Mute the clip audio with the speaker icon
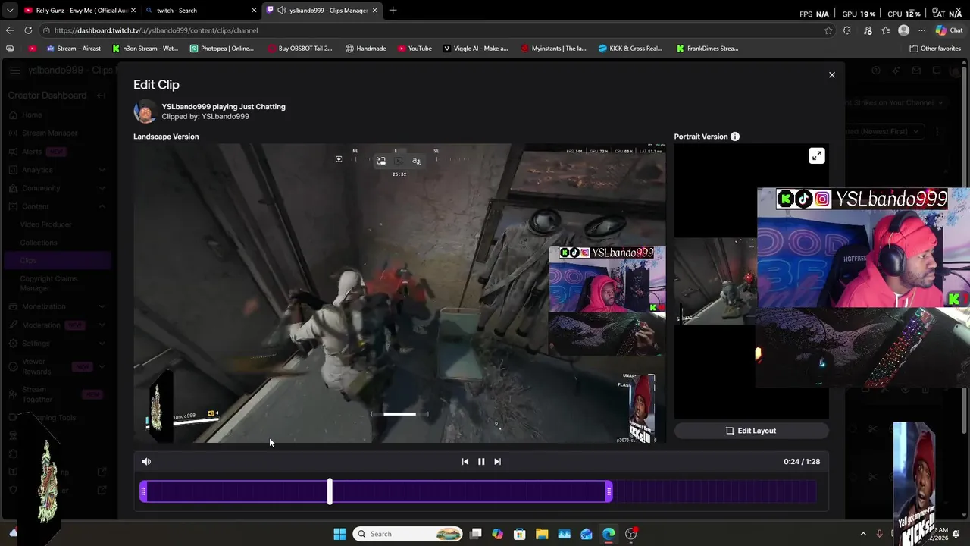970x546 pixels. pos(146,461)
